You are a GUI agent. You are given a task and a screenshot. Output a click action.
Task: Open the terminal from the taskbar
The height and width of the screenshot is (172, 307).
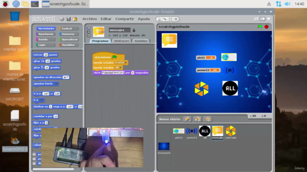[x=35, y=4]
